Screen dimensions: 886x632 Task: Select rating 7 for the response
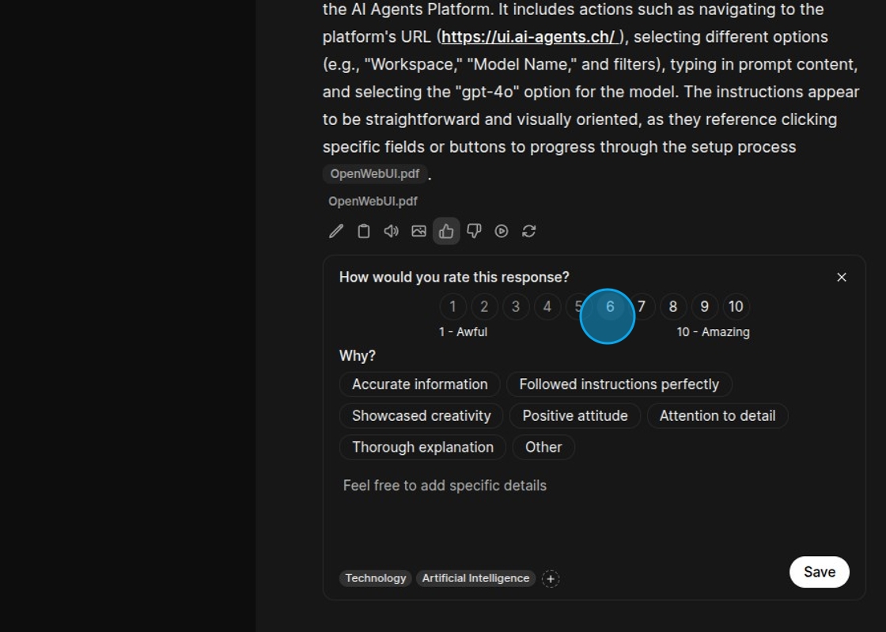[642, 307]
